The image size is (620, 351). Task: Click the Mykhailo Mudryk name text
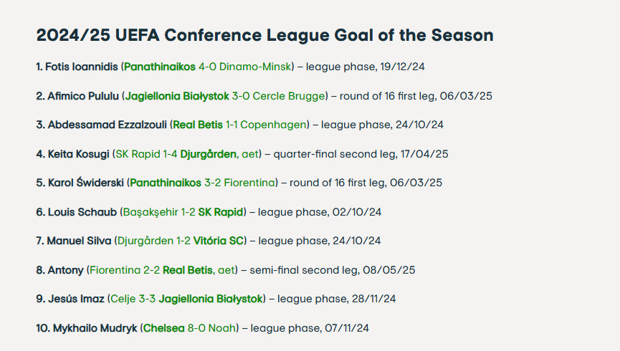[x=95, y=328]
